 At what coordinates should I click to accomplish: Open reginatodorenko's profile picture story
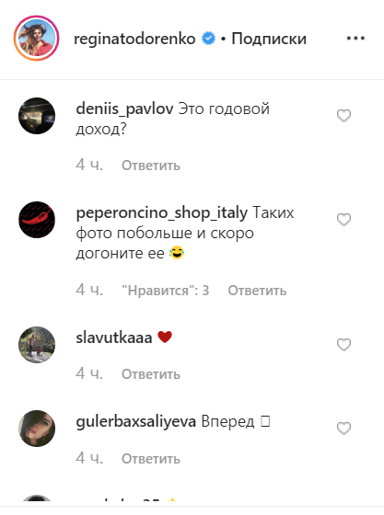tap(37, 38)
